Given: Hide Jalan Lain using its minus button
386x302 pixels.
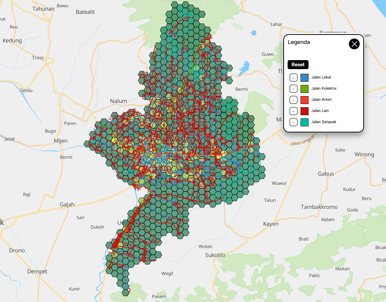Looking at the screenshot, I should (294, 111).
